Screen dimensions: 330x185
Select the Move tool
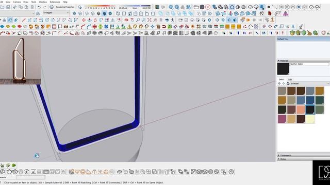pos(84,20)
